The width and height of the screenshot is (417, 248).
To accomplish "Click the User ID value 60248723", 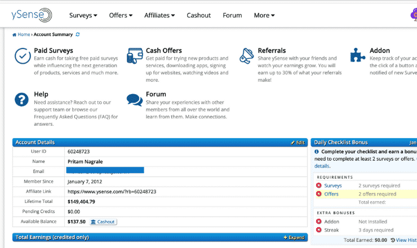I will 79,152.
